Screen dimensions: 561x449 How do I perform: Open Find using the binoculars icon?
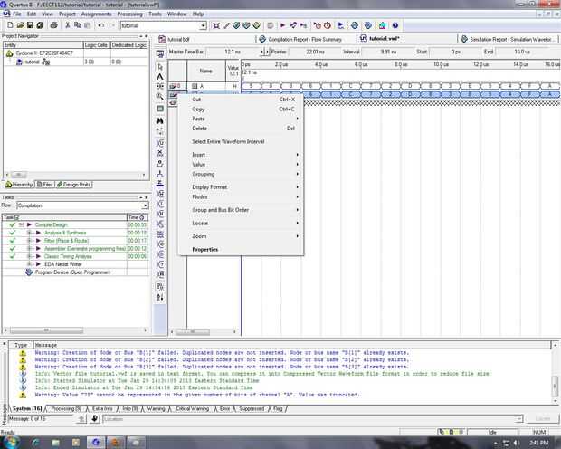160,120
